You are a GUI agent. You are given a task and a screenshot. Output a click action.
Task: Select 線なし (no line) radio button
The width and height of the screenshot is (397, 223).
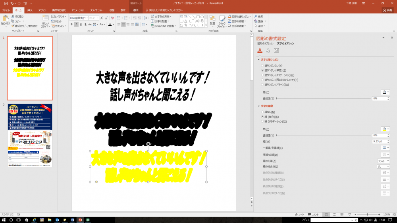(262, 112)
